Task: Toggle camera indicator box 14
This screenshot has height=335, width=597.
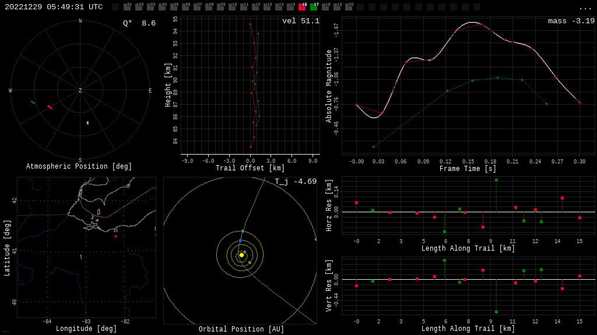Action: [x=279, y=7]
